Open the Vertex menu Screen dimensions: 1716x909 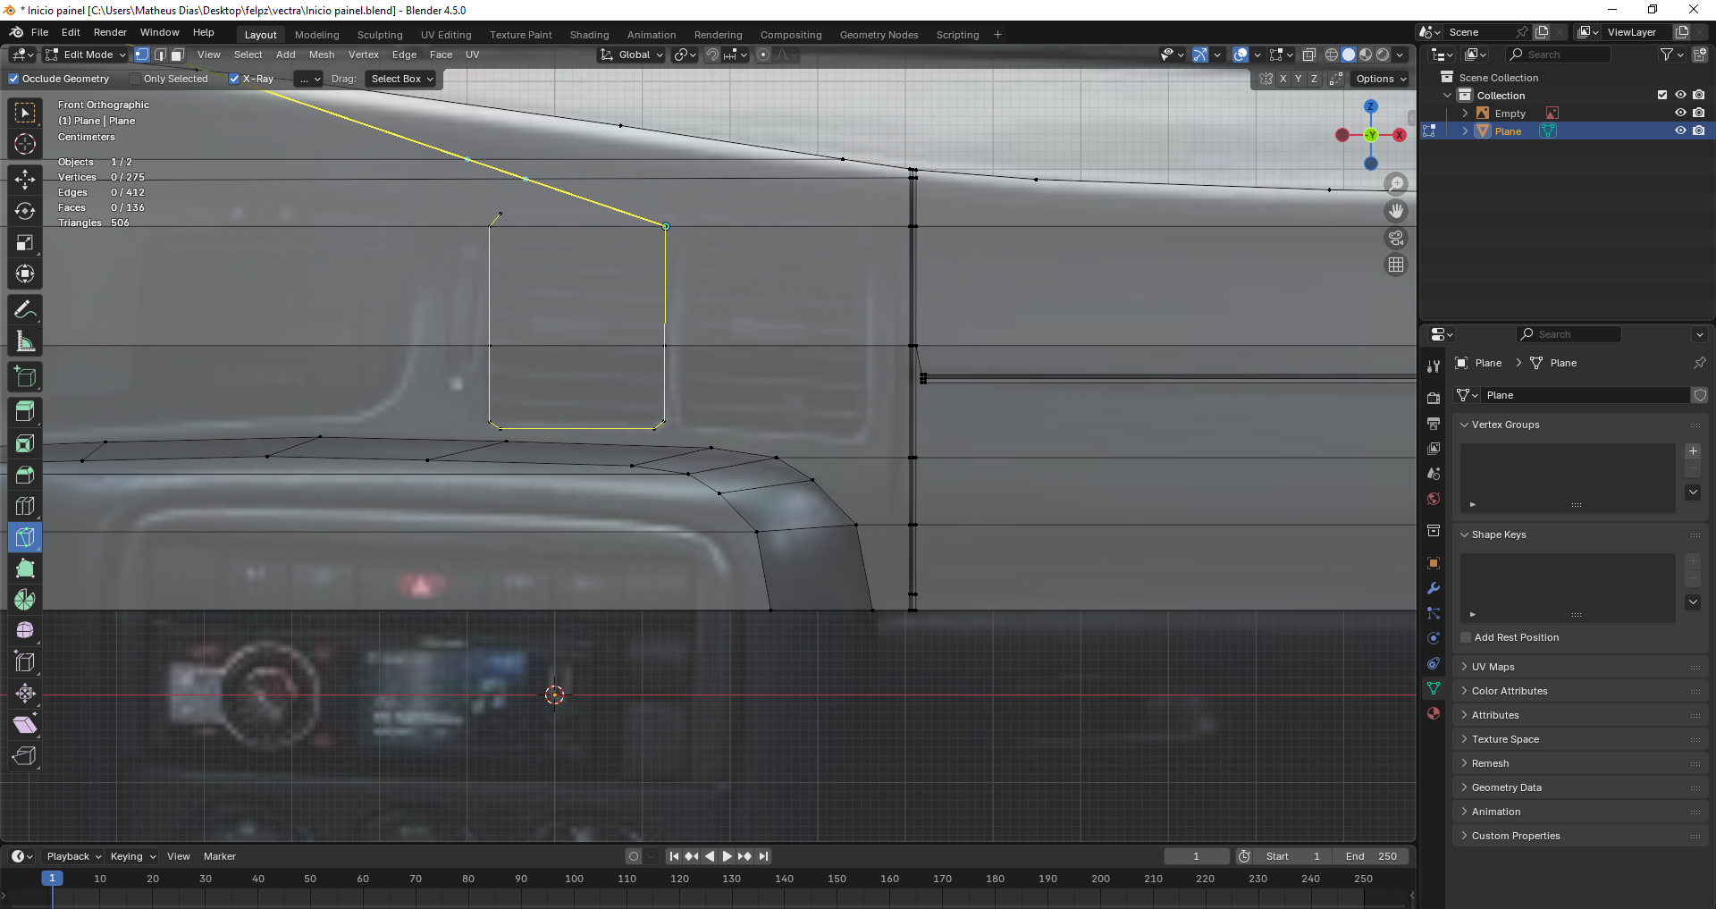tap(364, 55)
